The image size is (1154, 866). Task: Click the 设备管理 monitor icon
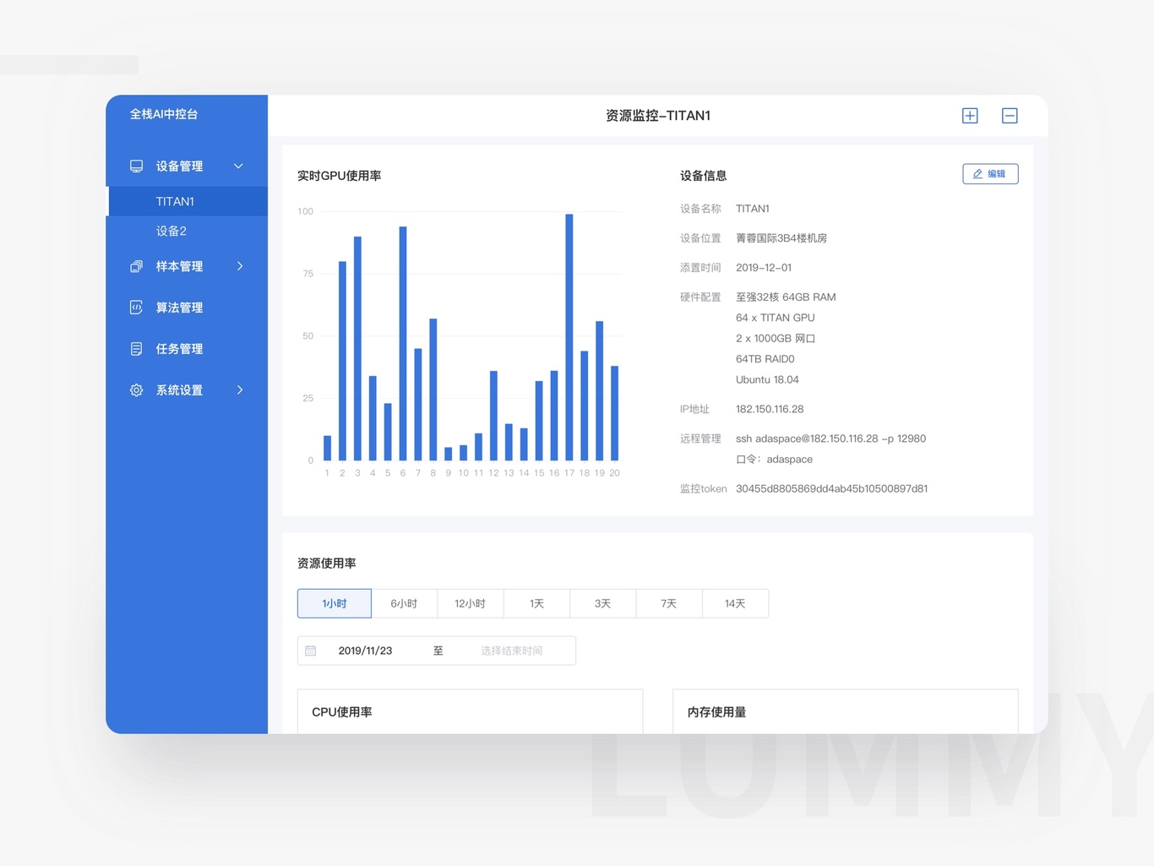click(x=136, y=166)
